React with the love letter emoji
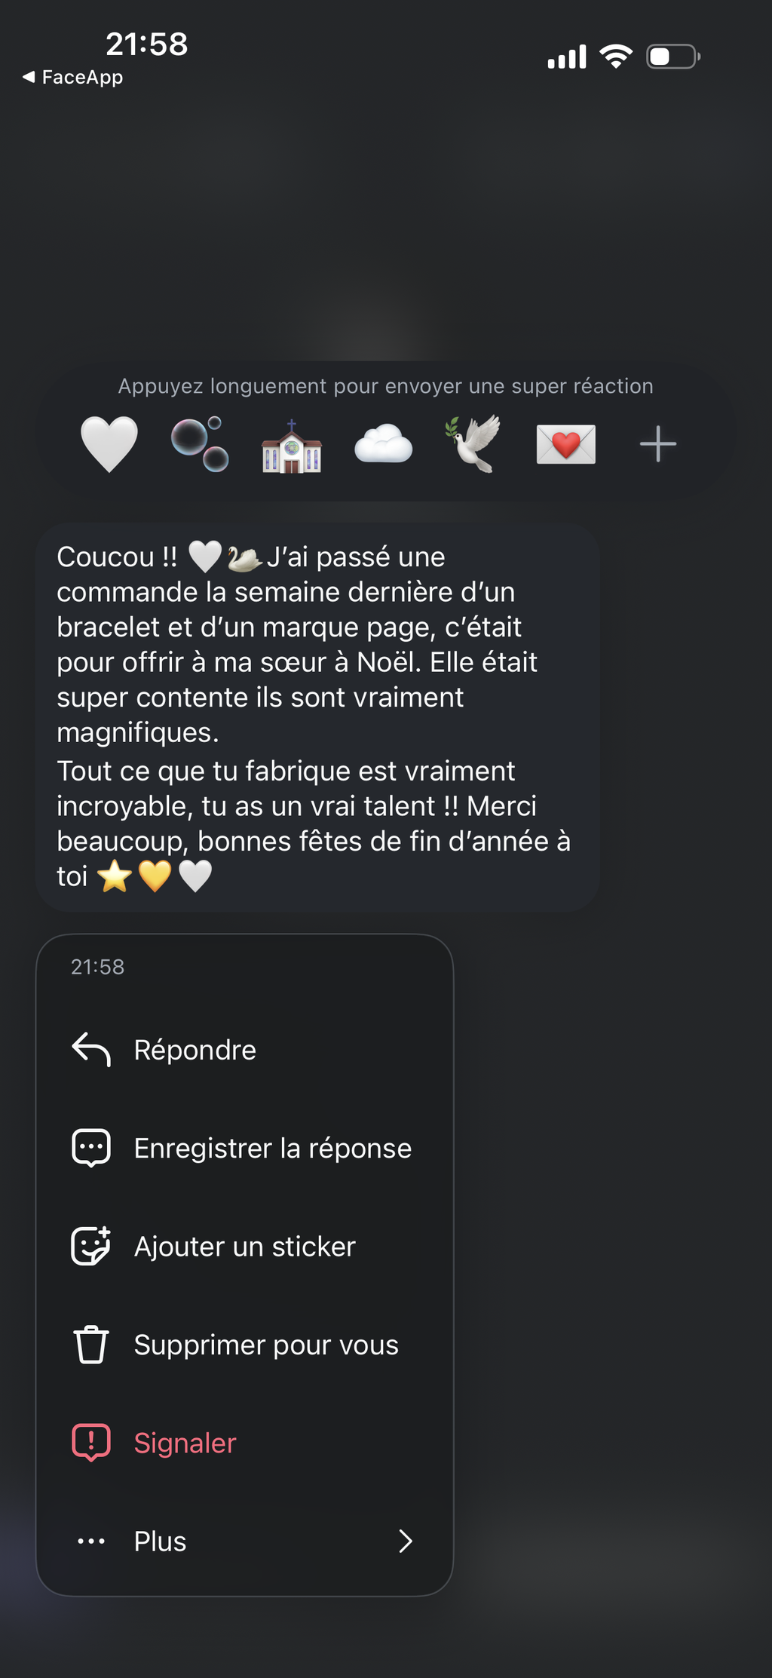Viewport: 772px width, 1678px height. coord(565,444)
